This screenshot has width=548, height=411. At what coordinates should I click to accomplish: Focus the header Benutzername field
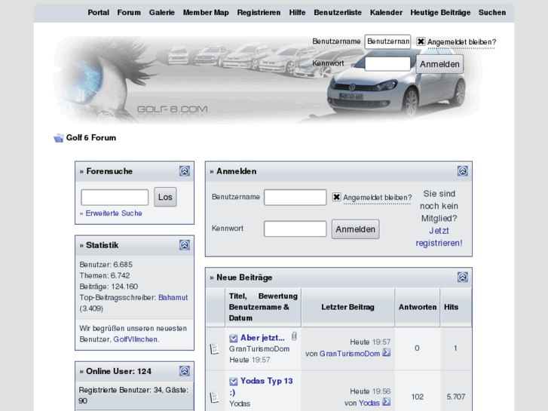pos(387,41)
